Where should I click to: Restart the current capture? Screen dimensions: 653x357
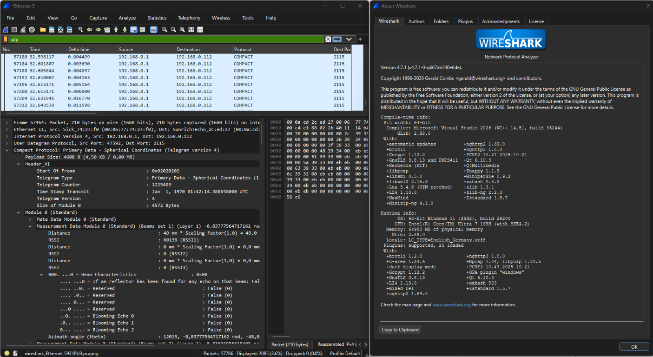click(x=23, y=30)
